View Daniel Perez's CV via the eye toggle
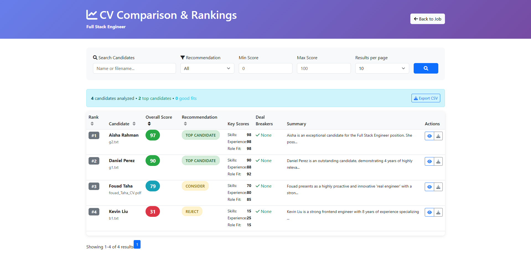 pyautogui.click(x=429, y=161)
